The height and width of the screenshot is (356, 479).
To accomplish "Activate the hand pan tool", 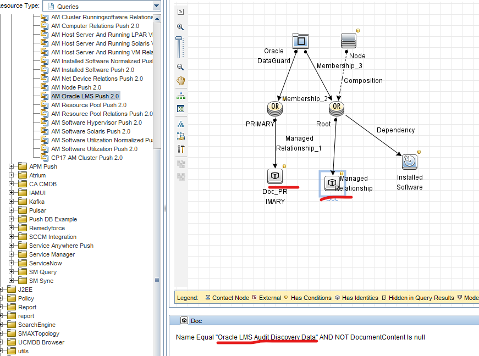I will click(x=181, y=80).
